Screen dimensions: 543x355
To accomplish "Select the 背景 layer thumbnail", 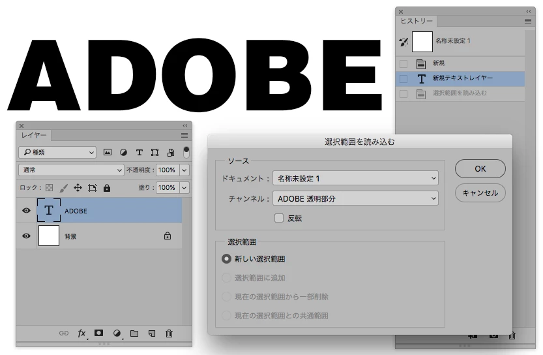I will pyautogui.click(x=49, y=236).
